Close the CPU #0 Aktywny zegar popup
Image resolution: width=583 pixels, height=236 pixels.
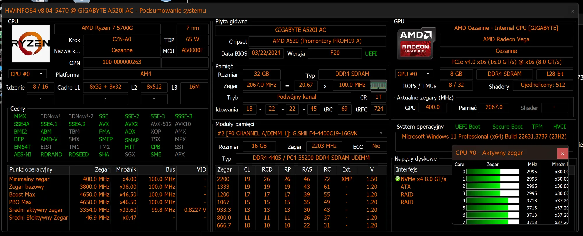click(563, 153)
